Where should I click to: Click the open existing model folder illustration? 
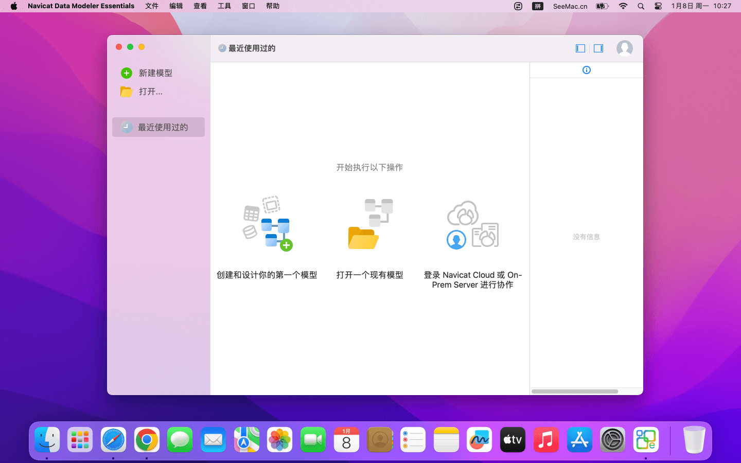click(x=370, y=224)
